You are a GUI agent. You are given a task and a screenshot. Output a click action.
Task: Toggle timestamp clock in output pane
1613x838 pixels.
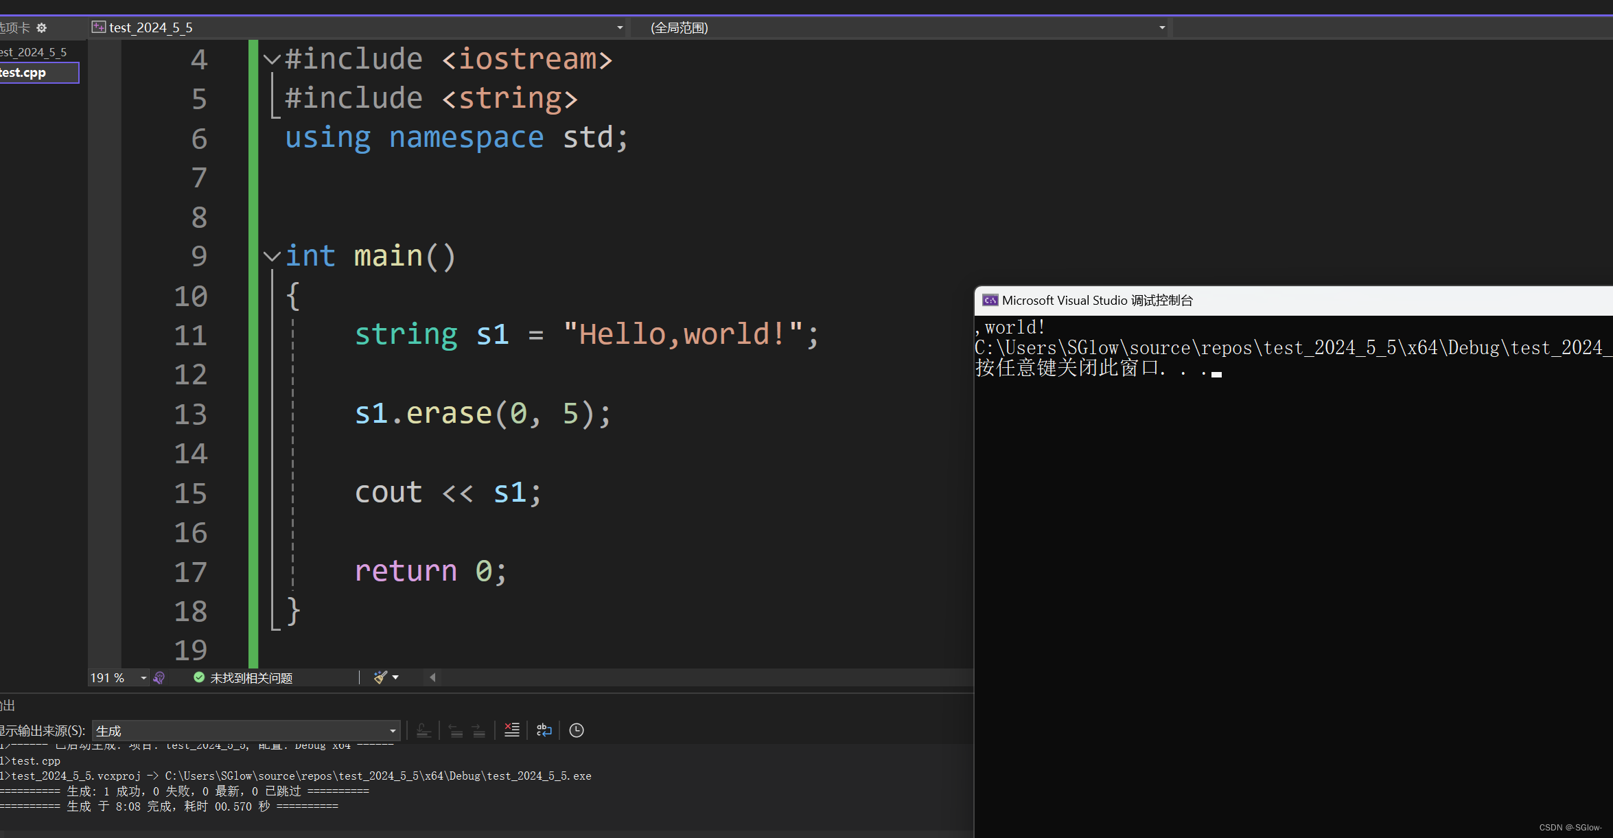[x=577, y=730]
